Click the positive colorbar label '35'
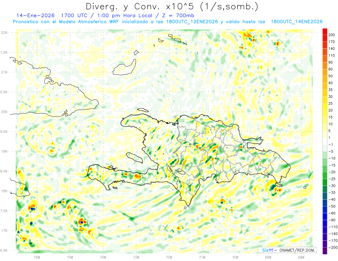 pyautogui.click(x=331, y=90)
